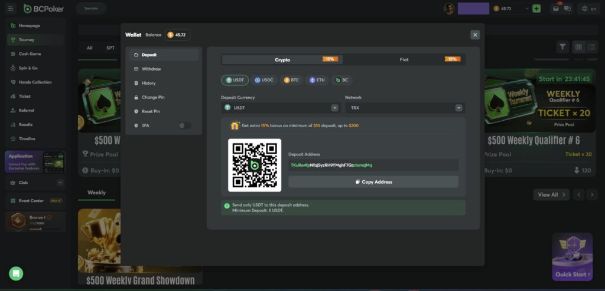Open Results page in sidebar
Viewport: 605px width, 291px height.
(x=35, y=124)
